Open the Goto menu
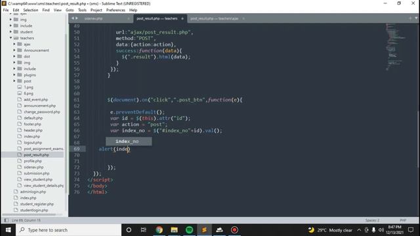Screen dimensions: 420x236 [70, 10]
